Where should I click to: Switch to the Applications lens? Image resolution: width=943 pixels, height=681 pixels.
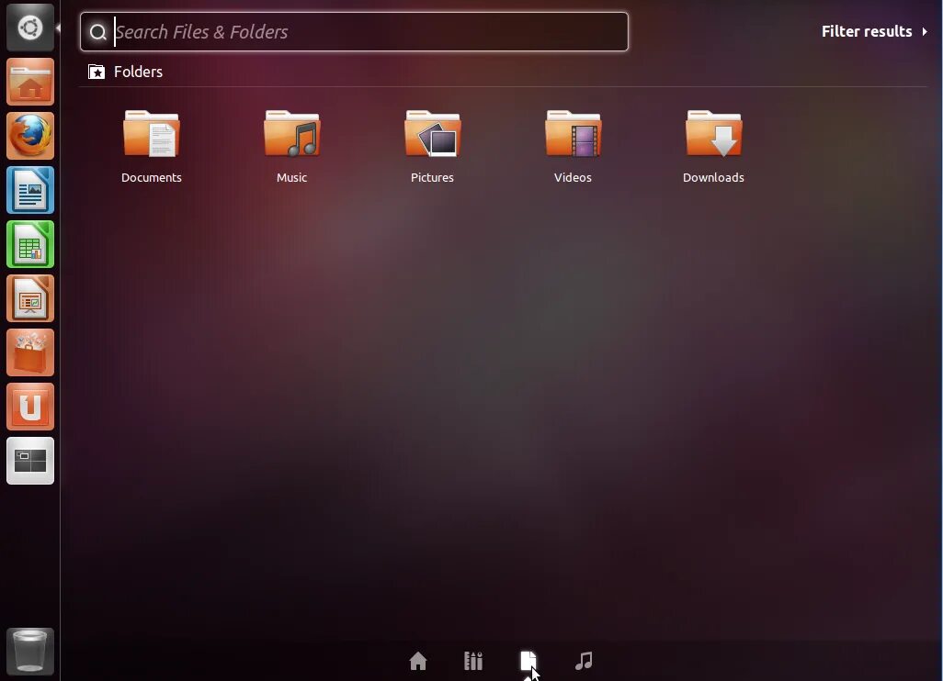[473, 661]
